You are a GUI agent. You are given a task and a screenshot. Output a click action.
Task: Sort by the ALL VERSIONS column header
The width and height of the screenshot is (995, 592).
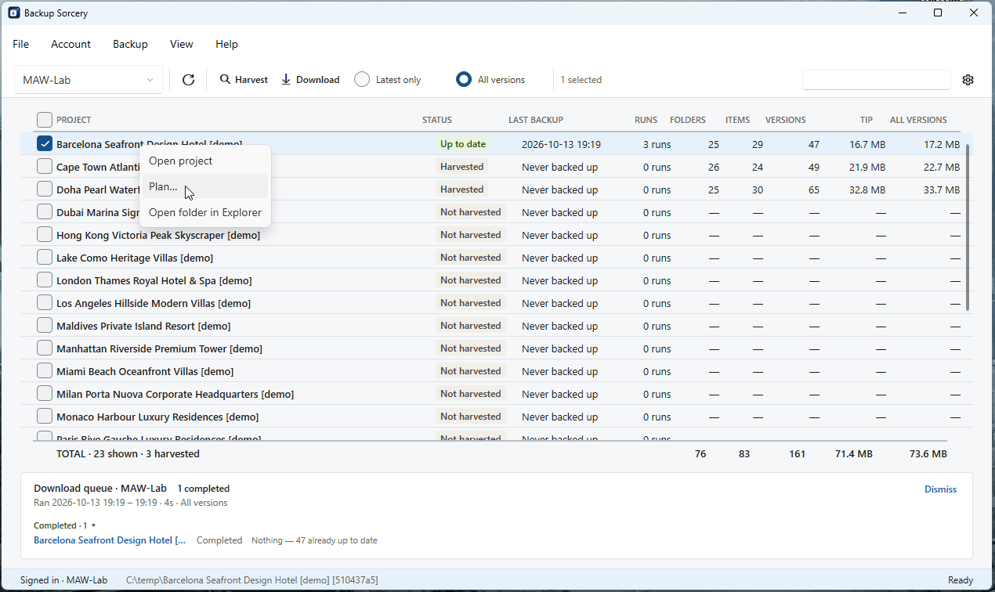click(x=918, y=120)
